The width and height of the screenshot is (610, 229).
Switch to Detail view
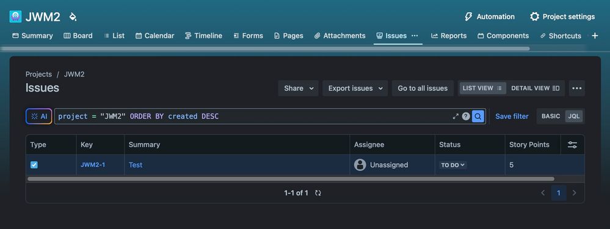pos(536,89)
